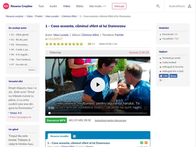
Task: Open Matei 4:4 verse link
Action: click(x=16, y=113)
